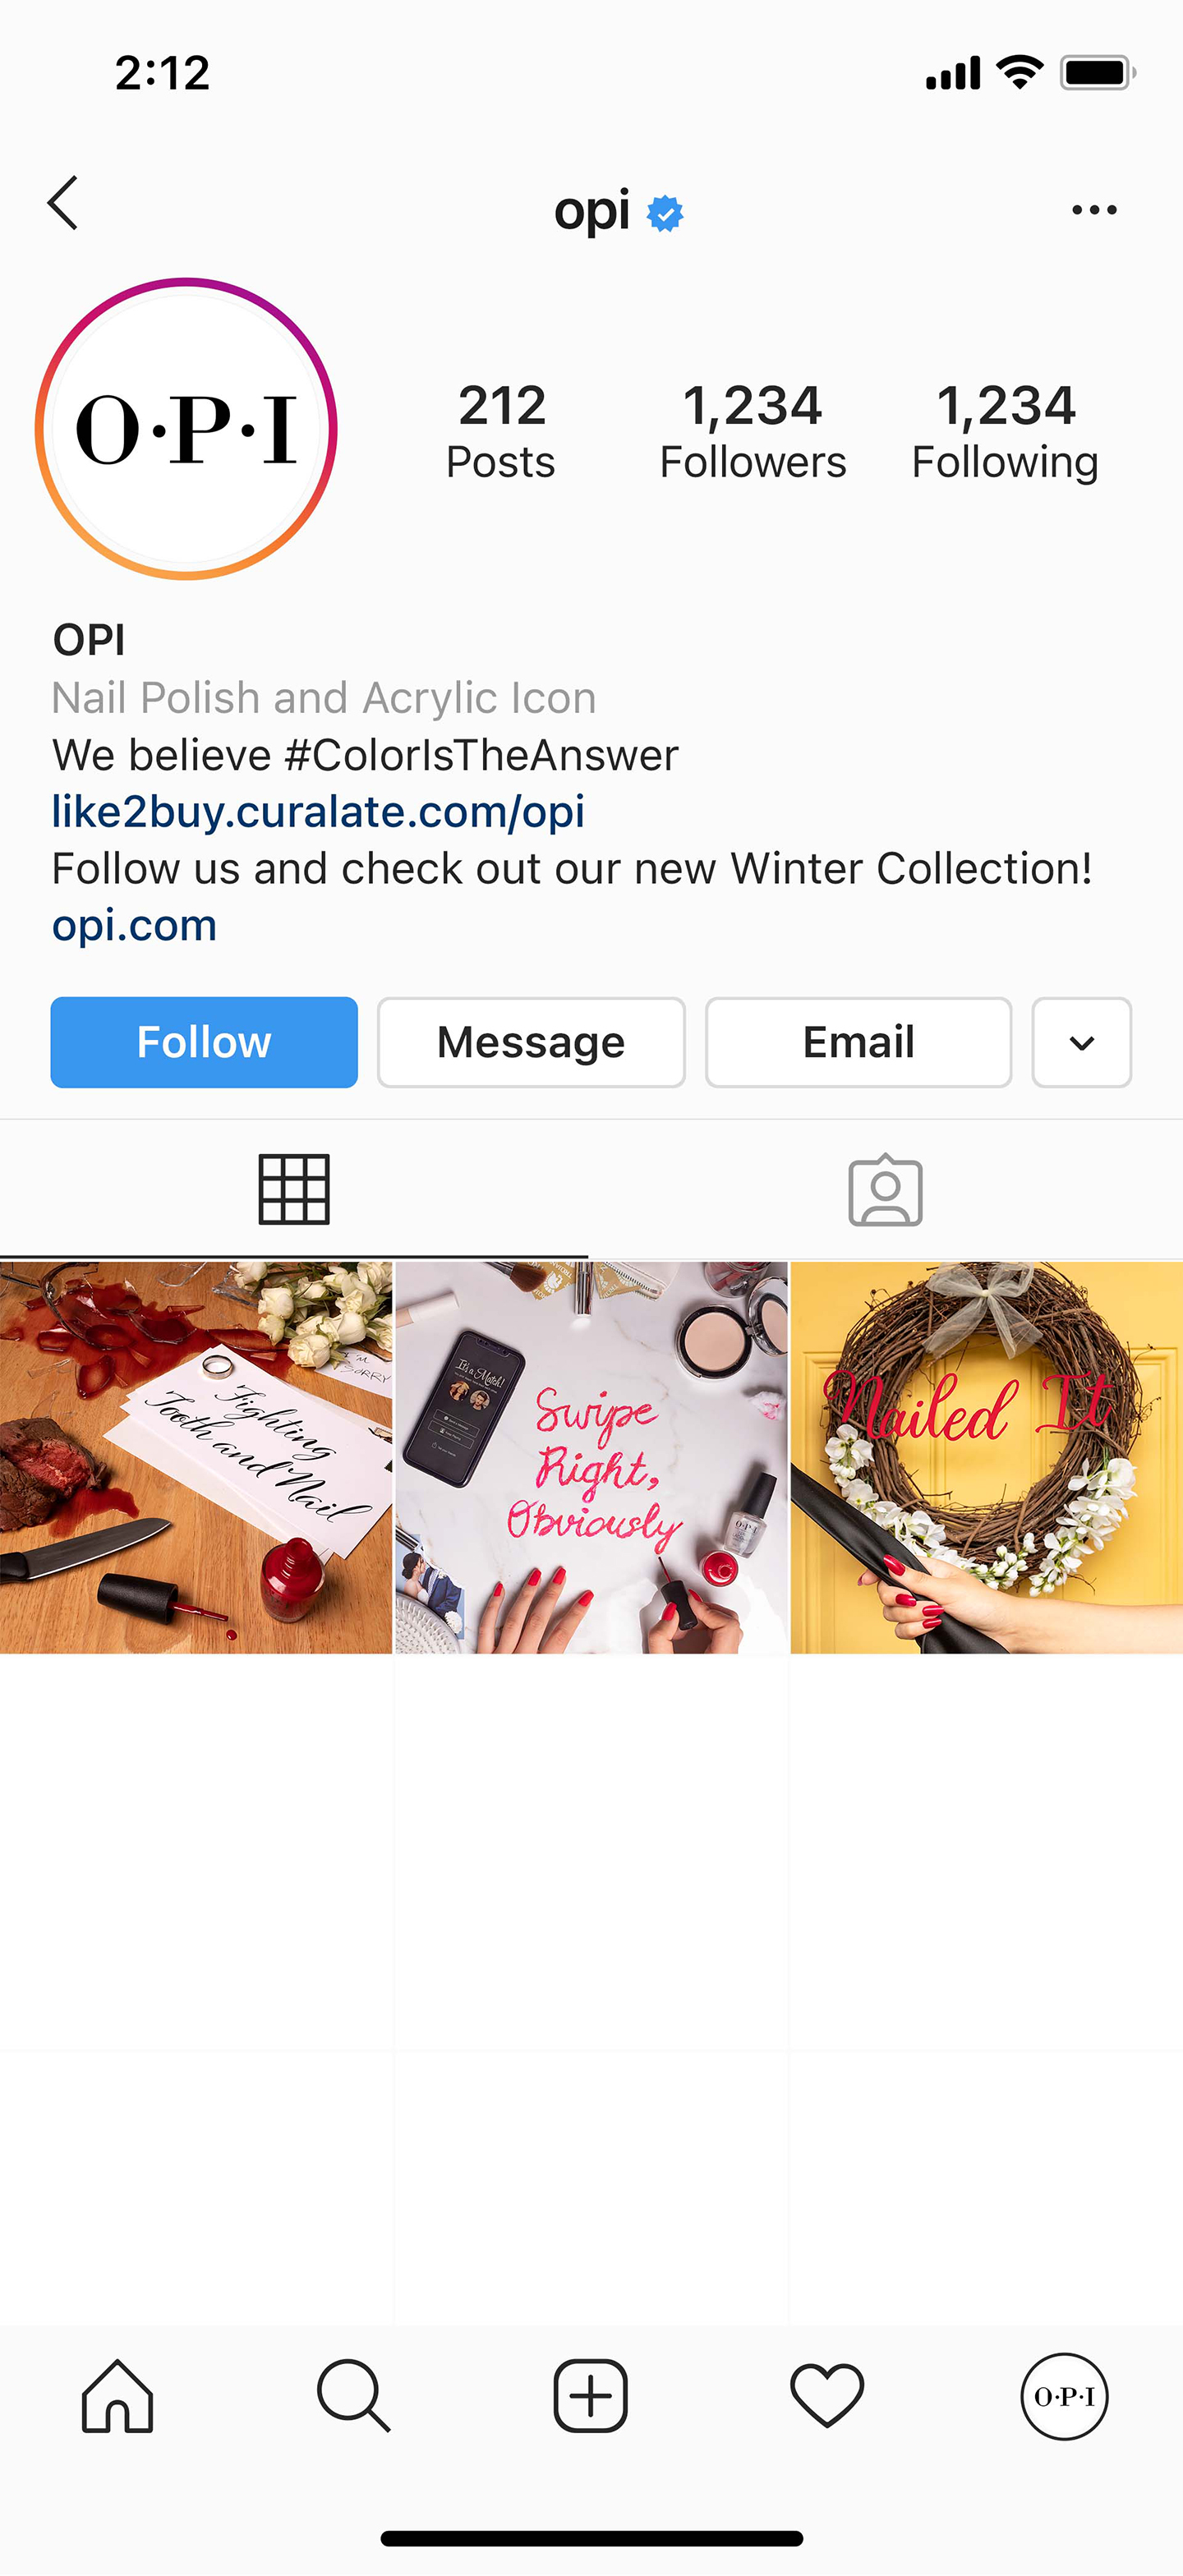Open the heart activity icon

(827, 2395)
